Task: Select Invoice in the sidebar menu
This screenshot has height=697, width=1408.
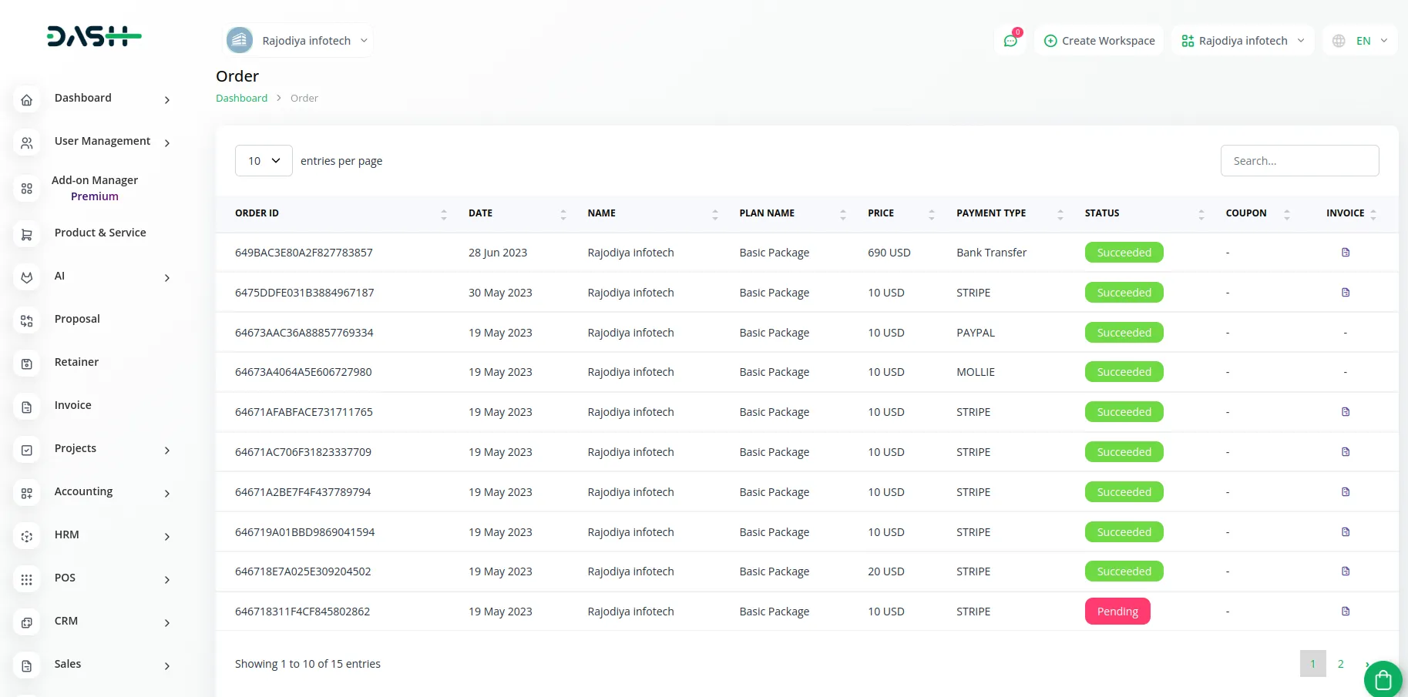Action: click(73, 405)
